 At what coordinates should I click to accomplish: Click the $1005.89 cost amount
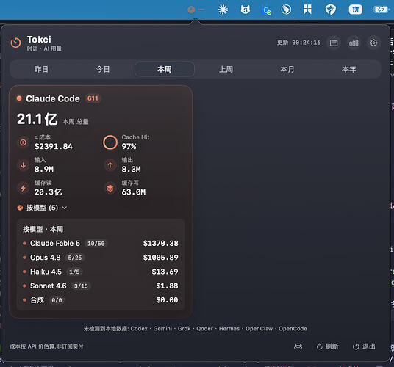161,258
